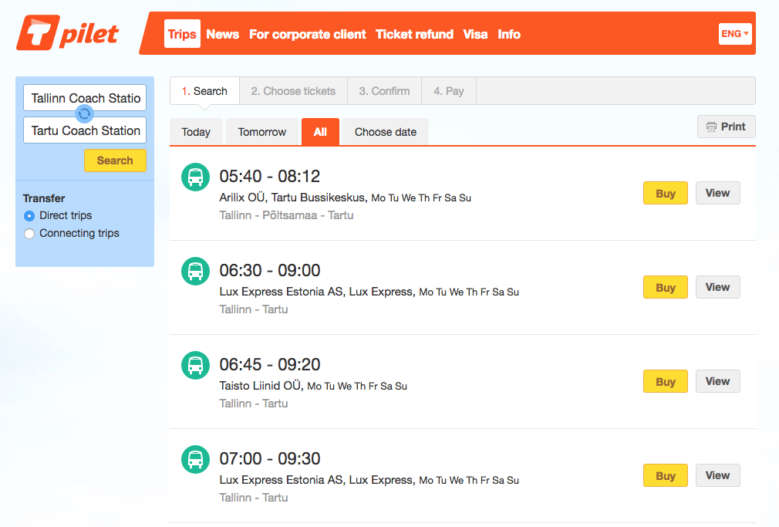779x527 pixels.
Task: Select Direct trips radio button
Action: point(29,216)
